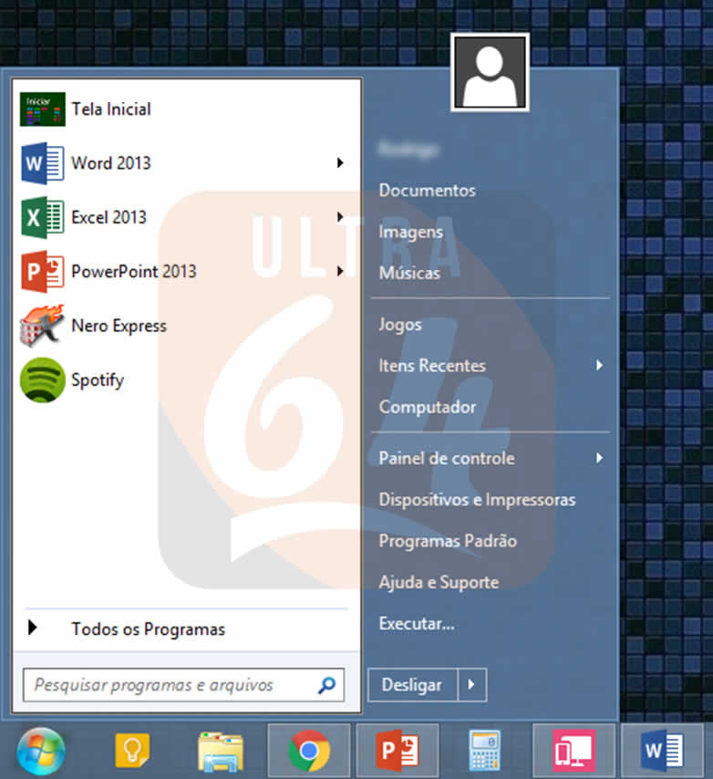Open the arrow next to Desligar
The width and height of the screenshot is (713, 779).
point(471,685)
